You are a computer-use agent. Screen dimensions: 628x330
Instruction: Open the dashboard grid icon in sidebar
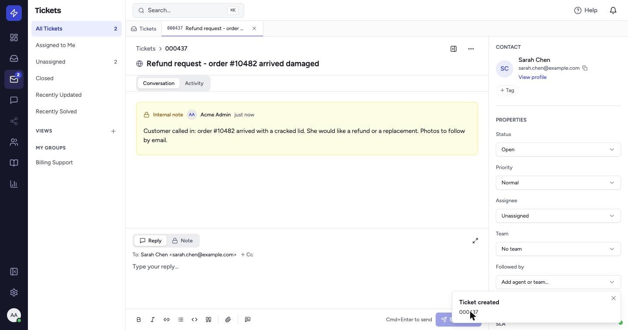click(14, 37)
